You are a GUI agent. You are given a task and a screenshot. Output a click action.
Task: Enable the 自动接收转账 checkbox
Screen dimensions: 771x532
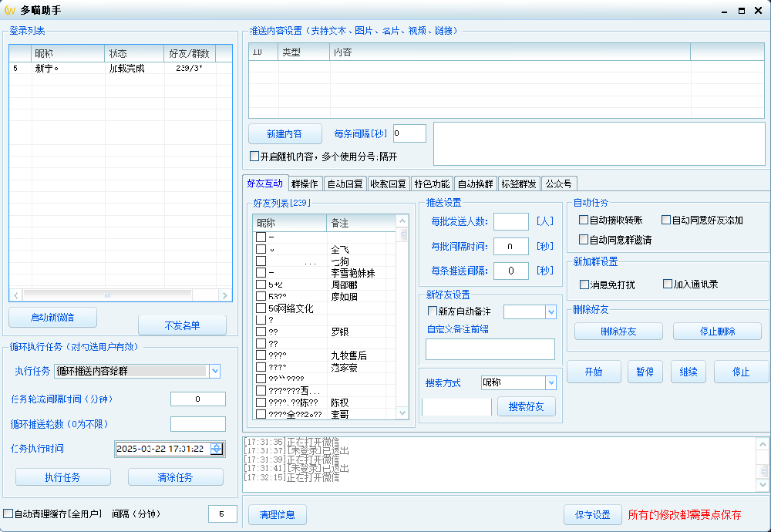coord(584,221)
